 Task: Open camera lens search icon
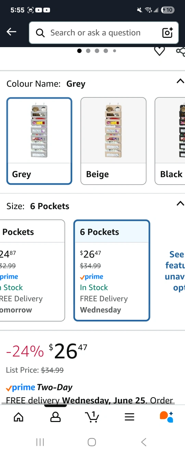click(168, 33)
